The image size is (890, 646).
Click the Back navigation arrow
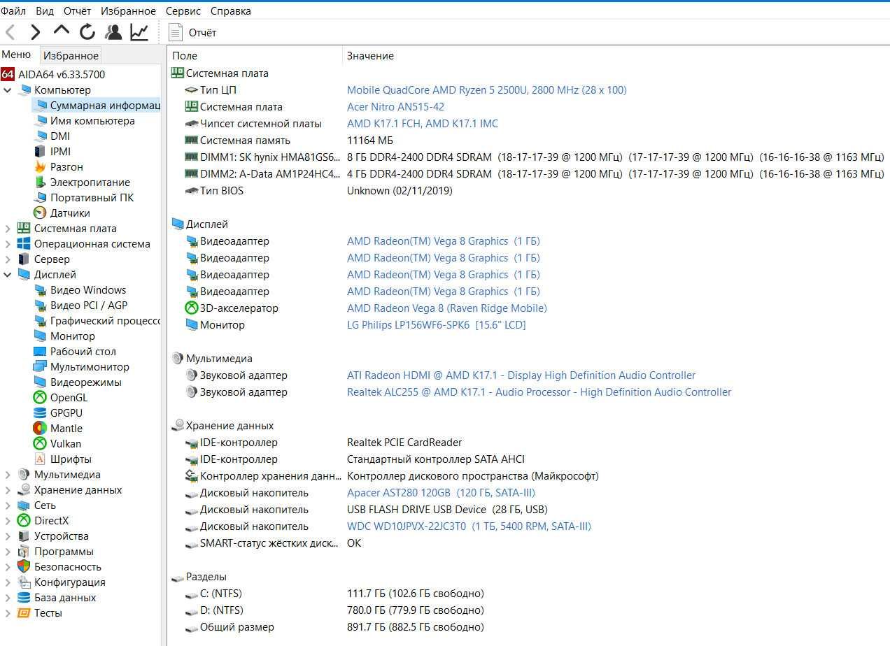[x=10, y=32]
